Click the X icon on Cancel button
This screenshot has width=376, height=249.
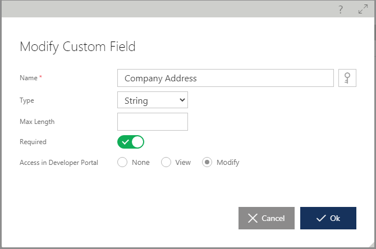point(253,218)
